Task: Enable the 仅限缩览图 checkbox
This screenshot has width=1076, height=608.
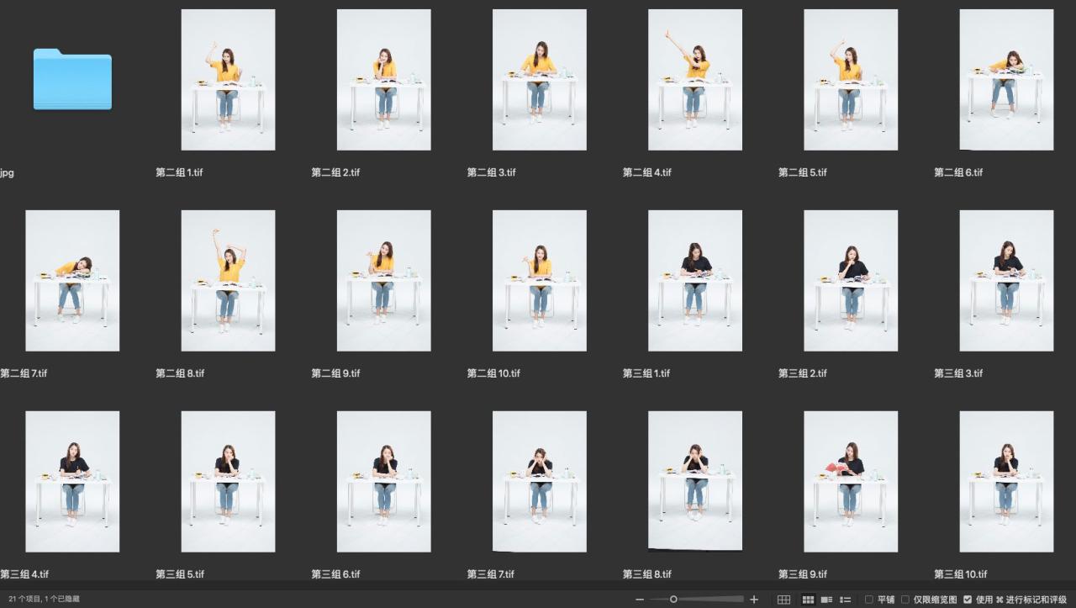Action: [905, 600]
